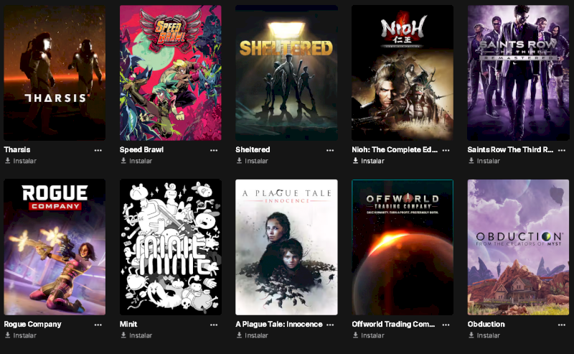
Task: Open the Rogue Company game cover
Action: tap(55, 247)
